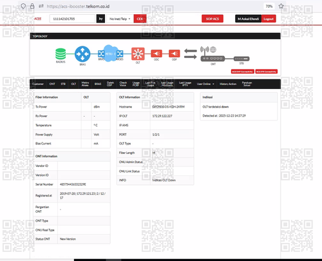Viewport: 322px width, 261px height.
Task: Open the Last Five Usage tab
Action: [150, 84]
